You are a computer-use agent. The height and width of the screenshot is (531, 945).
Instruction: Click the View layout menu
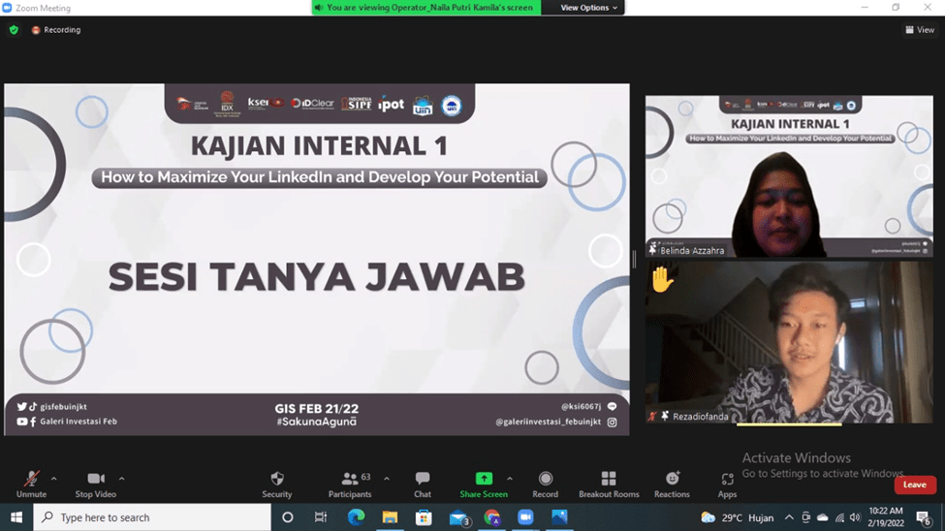pyautogui.click(x=920, y=30)
